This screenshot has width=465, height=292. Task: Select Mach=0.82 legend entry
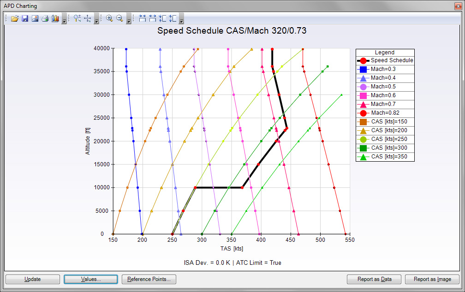click(x=385, y=113)
